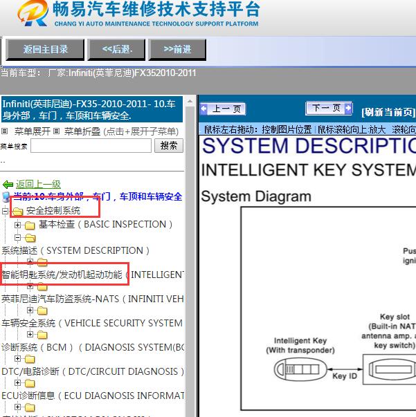Select 诊断系统 (BCM) DIAGNOSIS SYSTEM item
The width and height of the screenshot is (416, 417).
[93, 347]
